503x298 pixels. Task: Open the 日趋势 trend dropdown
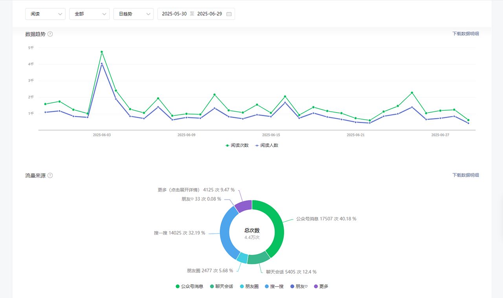pyautogui.click(x=133, y=14)
